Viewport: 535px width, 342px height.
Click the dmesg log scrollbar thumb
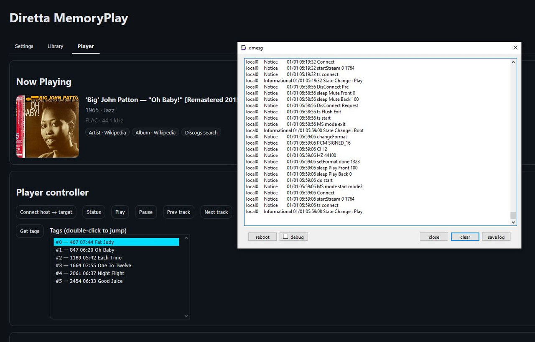(x=513, y=215)
